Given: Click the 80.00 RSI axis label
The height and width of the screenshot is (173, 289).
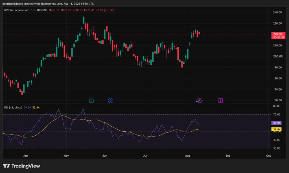Looking at the screenshot, I should click(277, 106).
